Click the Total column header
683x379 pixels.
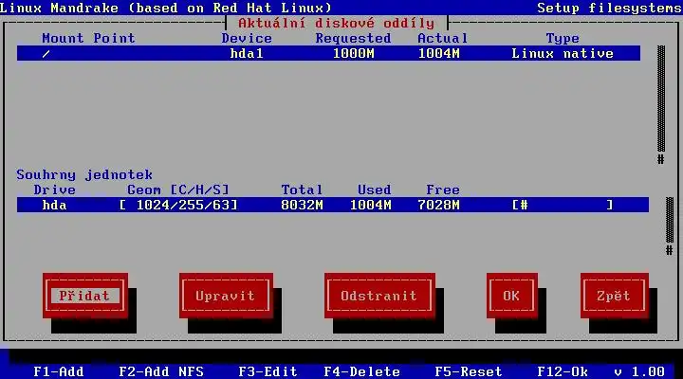pos(302,189)
